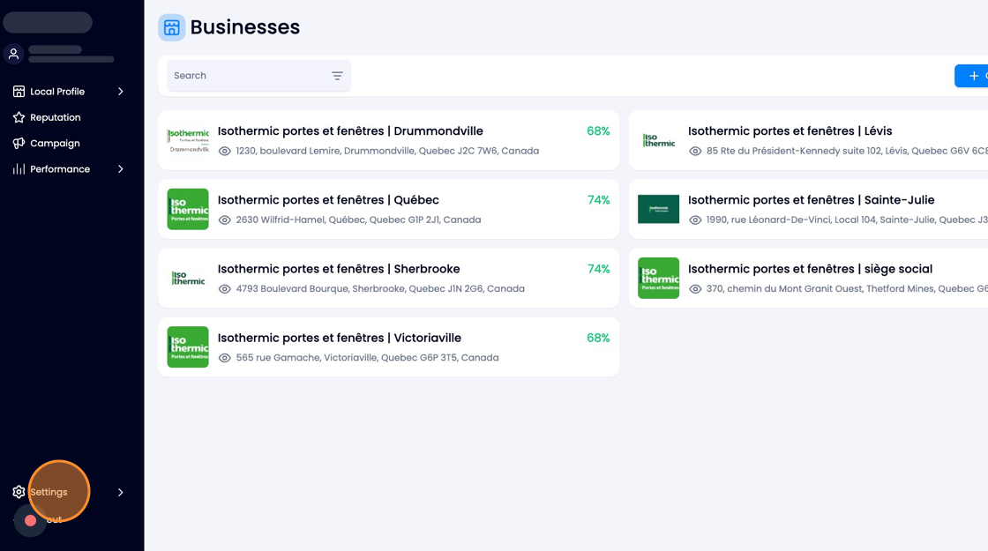The height and width of the screenshot is (551, 988).
Task: Open Isothermic portes et fenêtres | Lévis
Action: point(790,131)
